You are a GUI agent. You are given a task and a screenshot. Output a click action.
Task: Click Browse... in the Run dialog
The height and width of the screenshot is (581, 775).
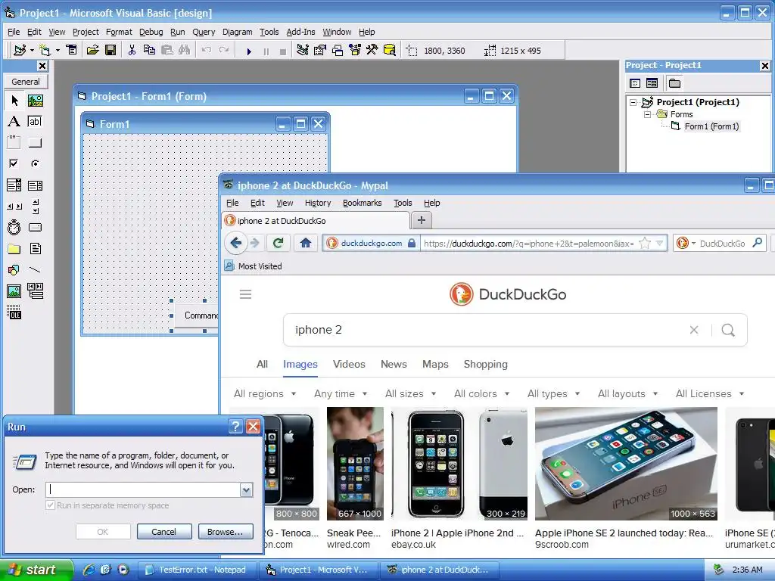click(x=226, y=532)
